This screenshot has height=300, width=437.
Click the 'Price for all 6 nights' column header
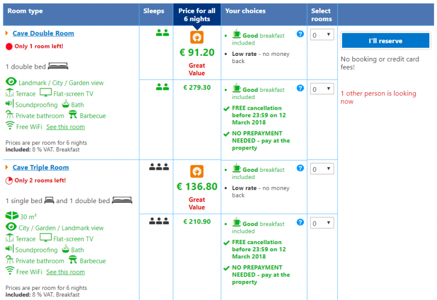[197, 15]
